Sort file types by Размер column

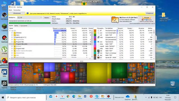tap(130, 28)
